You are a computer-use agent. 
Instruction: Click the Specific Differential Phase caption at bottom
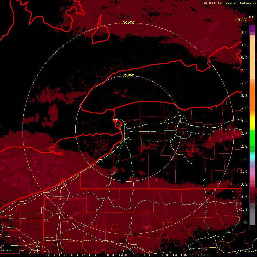coord(128,255)
